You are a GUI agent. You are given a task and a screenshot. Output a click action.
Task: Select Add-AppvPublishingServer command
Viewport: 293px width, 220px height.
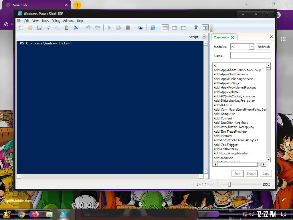coord(233,79)
